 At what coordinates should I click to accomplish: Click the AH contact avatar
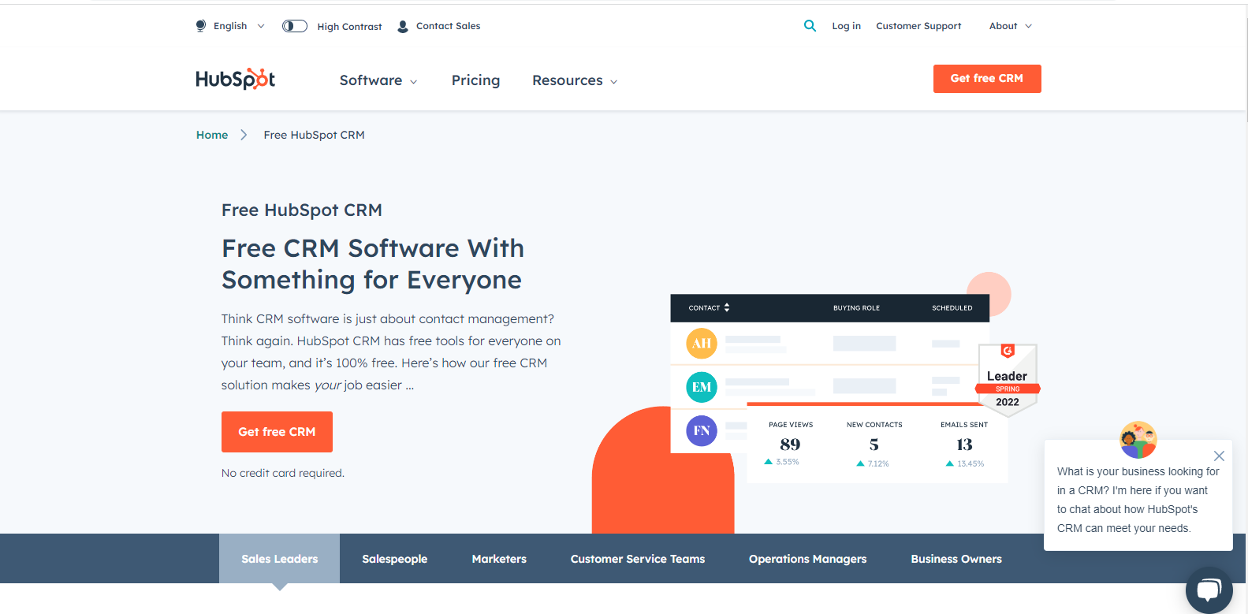pyautogui.click(x=702, y=344)
